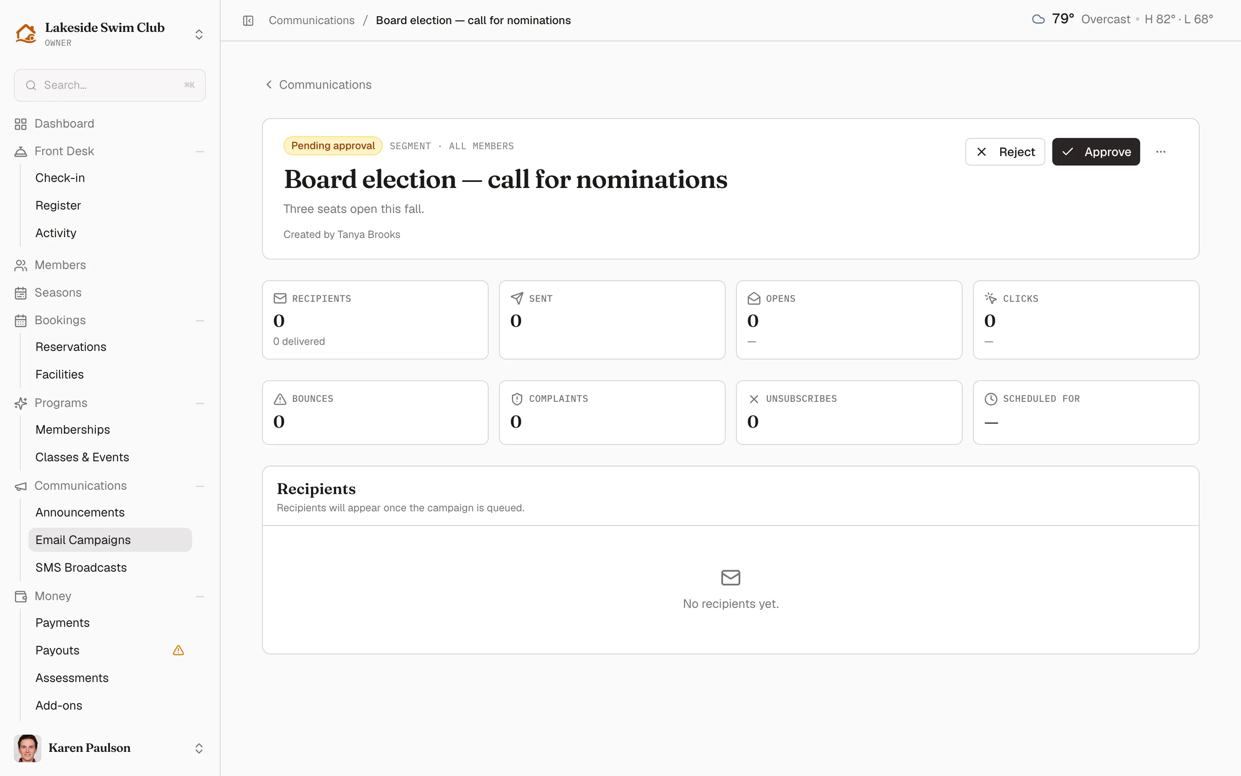
Task: Collapse the Communications sidebar group
Action: 200,486
